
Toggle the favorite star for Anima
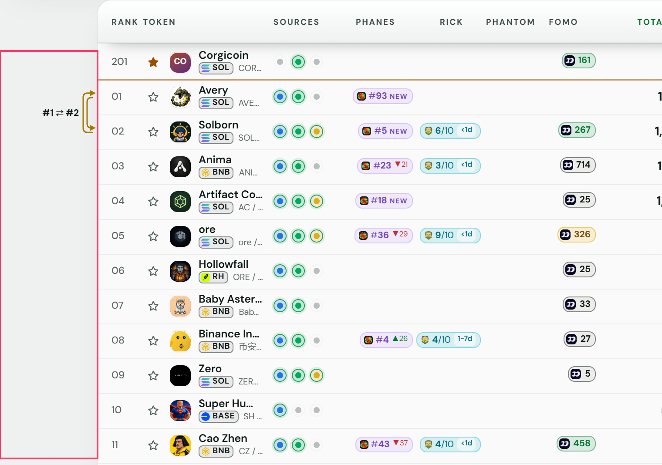[x=153, y=166]
